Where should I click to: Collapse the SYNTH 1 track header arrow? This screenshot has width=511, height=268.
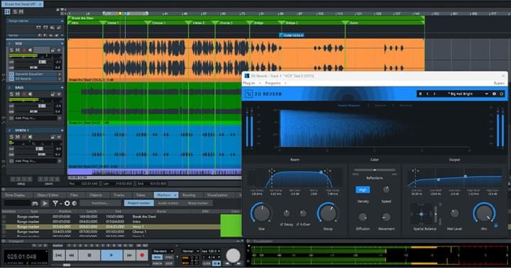pos(62,130)
